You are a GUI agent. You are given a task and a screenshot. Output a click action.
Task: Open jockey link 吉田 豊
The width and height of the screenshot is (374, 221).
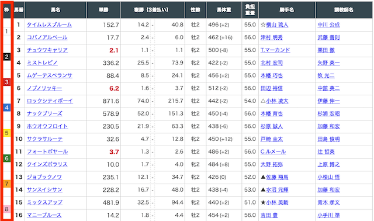pyautogui.click(x=269, y=215)
